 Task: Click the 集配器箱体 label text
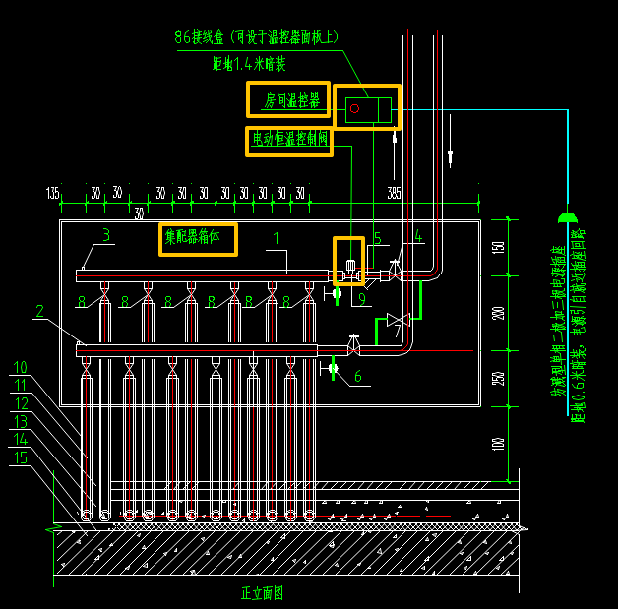pyautogui.click(x=192, y=237)
